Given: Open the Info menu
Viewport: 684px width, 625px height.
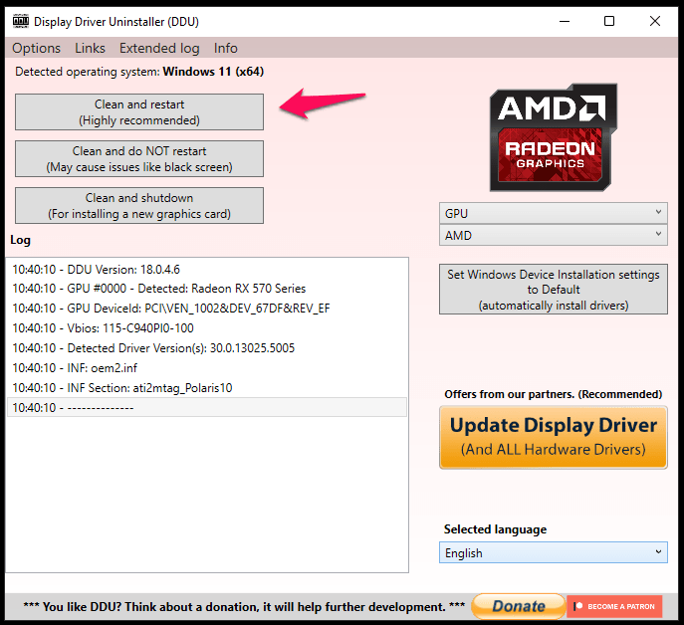Looking at the screenshot, I should pyautogui.click(x=226, y=48).
